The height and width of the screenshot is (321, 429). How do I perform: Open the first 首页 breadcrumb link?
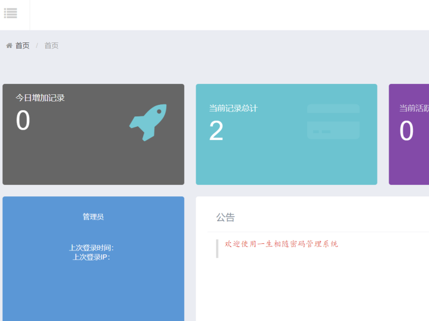click(22, 45)
